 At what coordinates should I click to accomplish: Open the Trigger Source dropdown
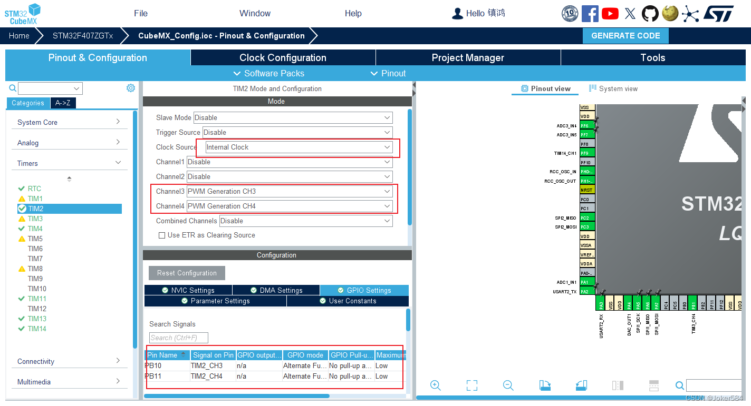[297, 132]
